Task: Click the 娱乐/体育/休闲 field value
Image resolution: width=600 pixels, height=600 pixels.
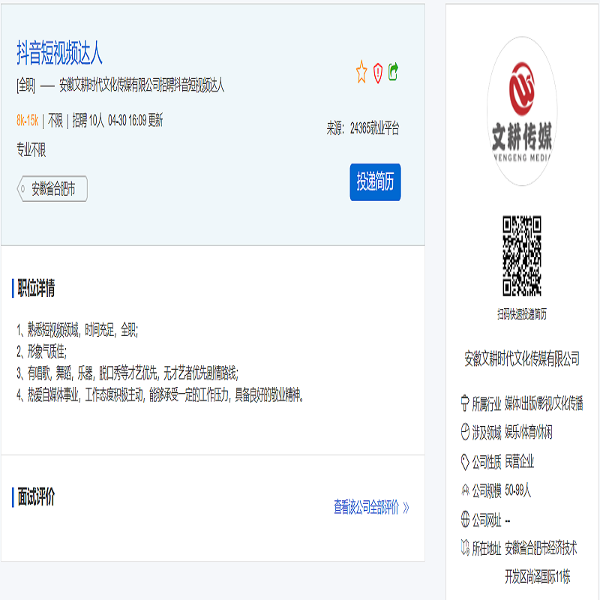Action: click(529, 433)
